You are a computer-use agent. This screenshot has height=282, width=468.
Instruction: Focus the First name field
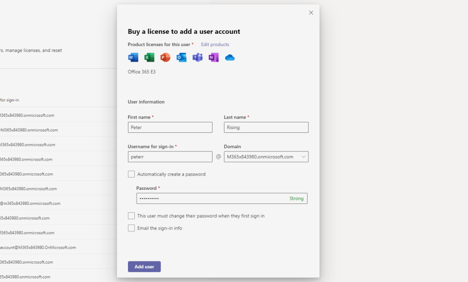pyautogui.click(x=170, y=127)
